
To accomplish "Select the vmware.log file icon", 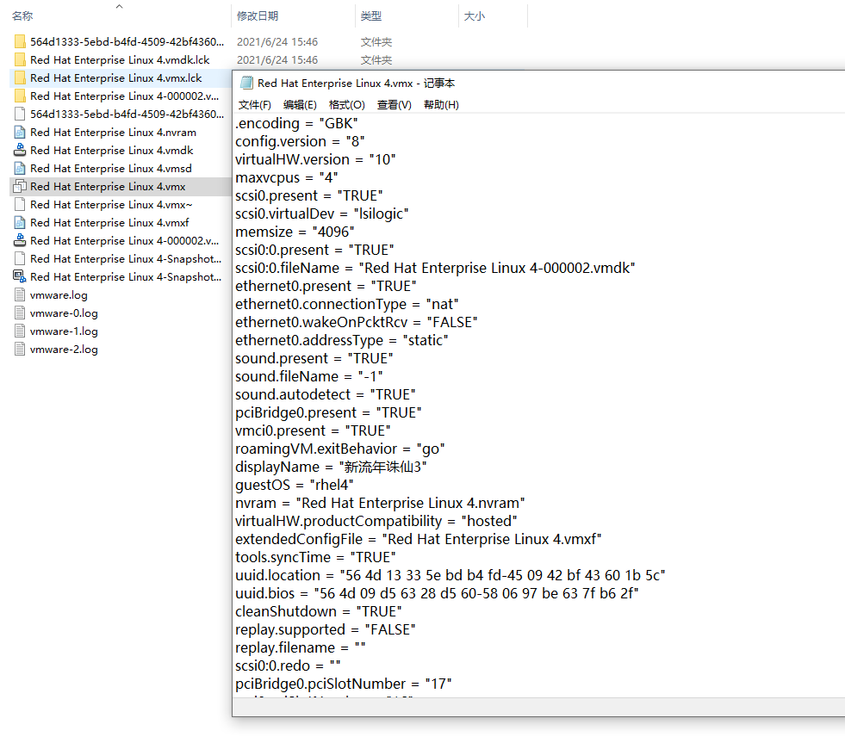I will (20, 295).
